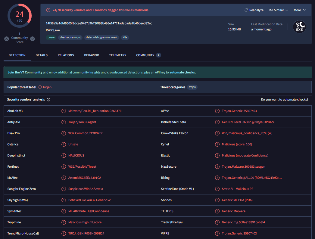This screenshot has height=239, width=315.
Task: Click the warning icon in the Fortinet row
Action: (x=64, y=167)
